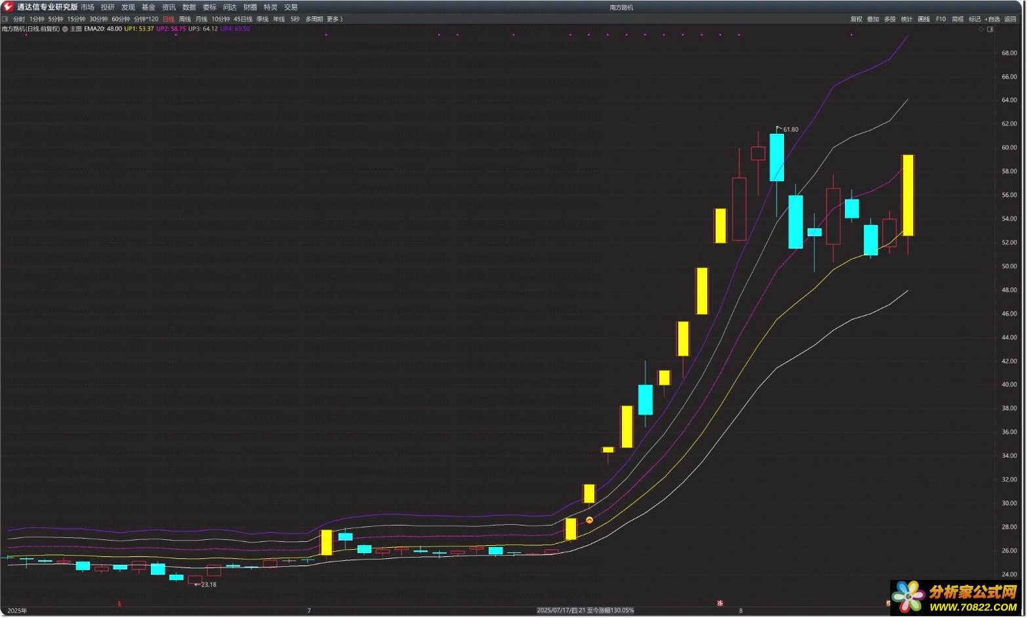Toggle the right info panel icon
Viewport: 1028px width, 618px height.
coord(990,29)
